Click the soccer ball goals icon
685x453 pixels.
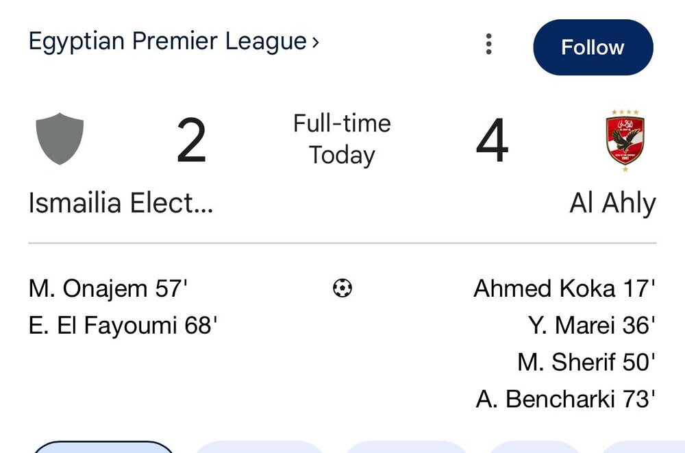342,289
